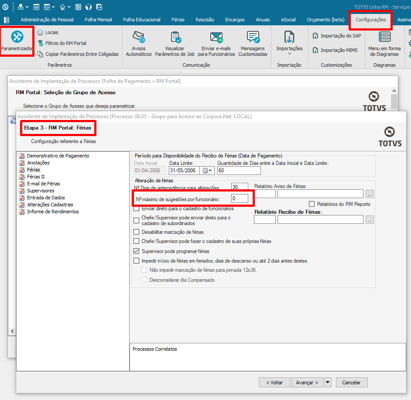Viewport: 411px width, 400px height.
Task: Click the Importações icon
Action: (x=289, y=37)
